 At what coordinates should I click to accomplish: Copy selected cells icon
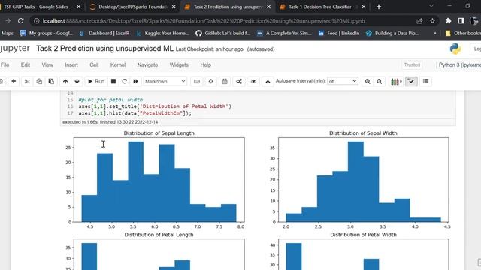(39, 81)
